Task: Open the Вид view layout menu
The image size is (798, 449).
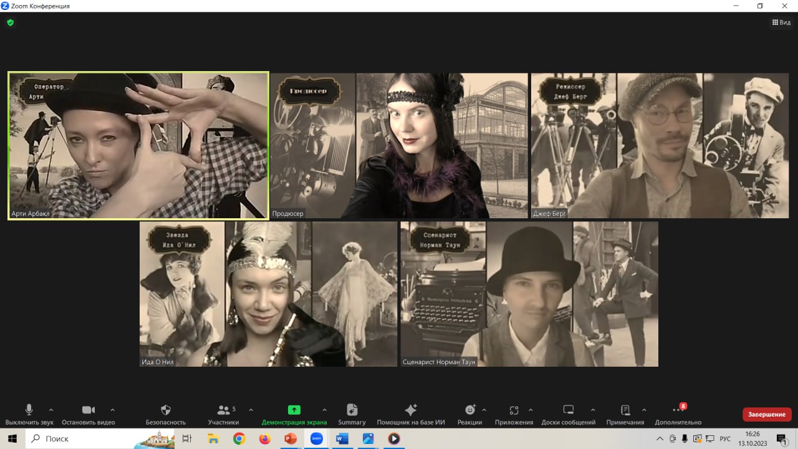Action: pyautogui.click(x=781, y=22)
